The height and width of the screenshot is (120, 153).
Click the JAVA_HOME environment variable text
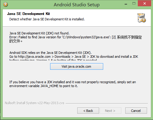(49, 86)
